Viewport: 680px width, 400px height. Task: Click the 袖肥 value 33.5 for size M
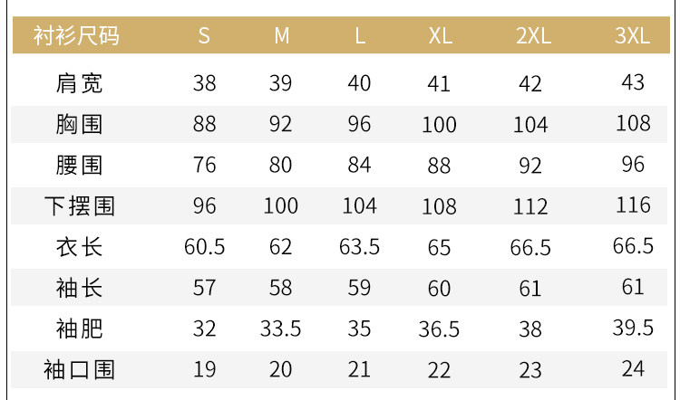[281, 329]
